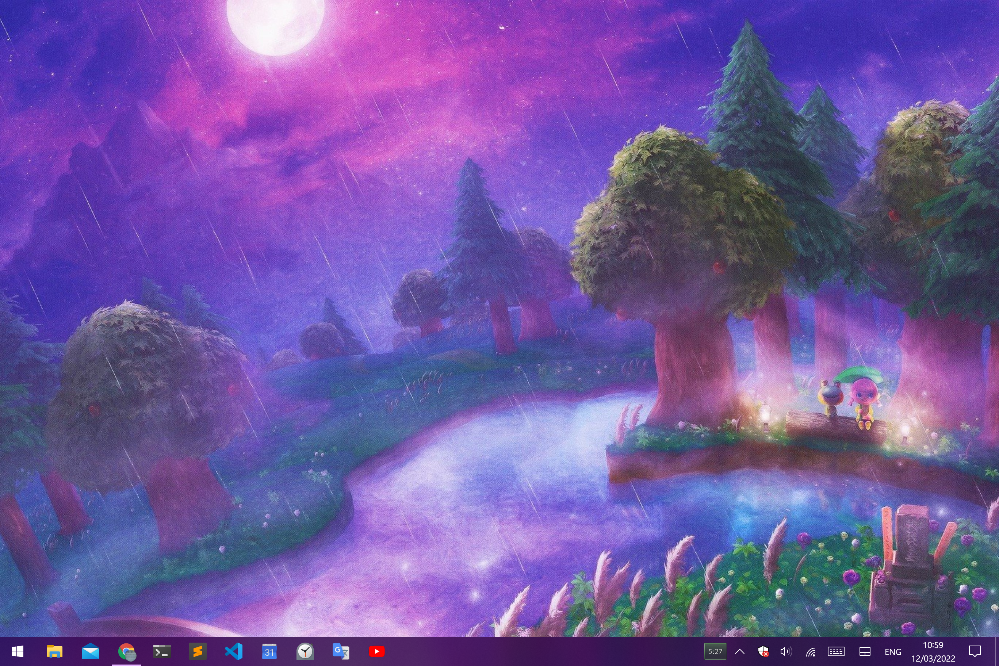Open the terminal app from the taskbar
999x666 pixels.
162,651
